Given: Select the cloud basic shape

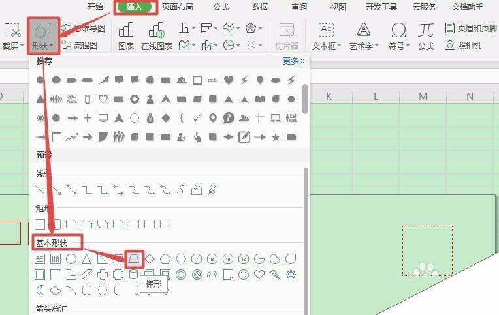Looking at the screenshot, I should click(56, 290).
